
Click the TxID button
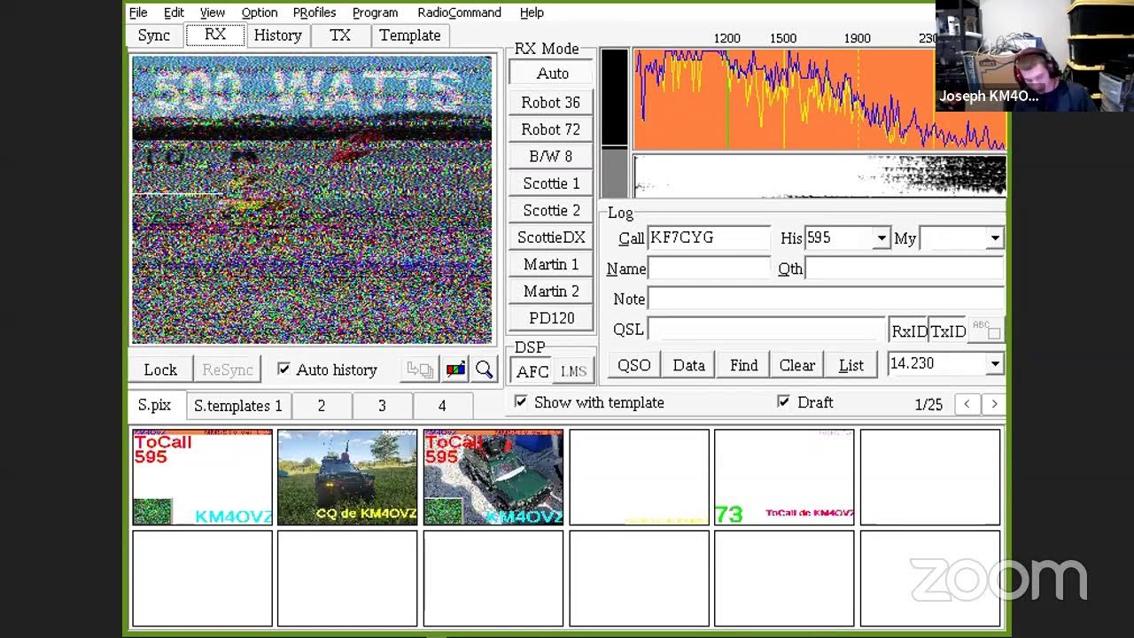tap(948, 331)
